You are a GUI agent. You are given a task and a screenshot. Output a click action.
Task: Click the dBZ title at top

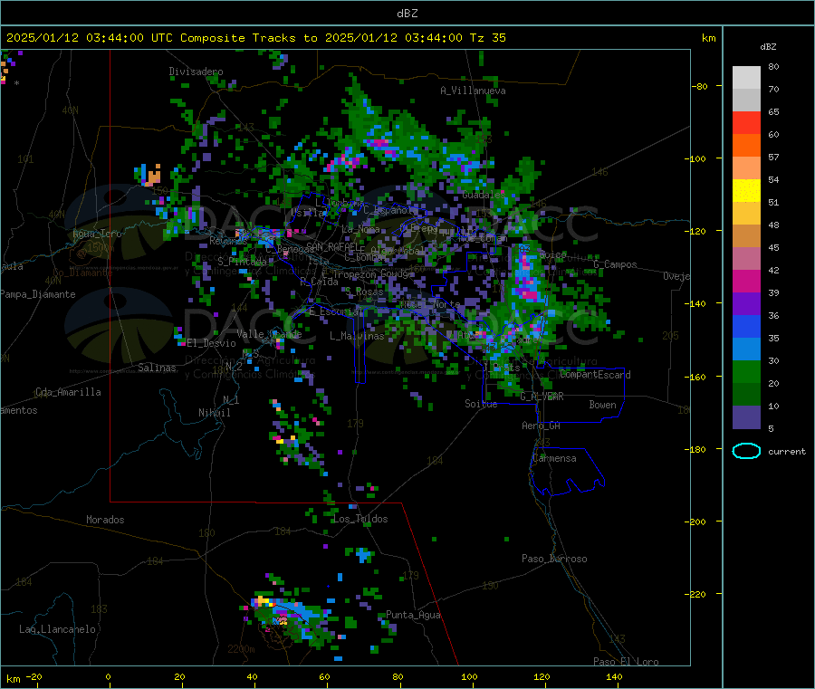point(407,14)
